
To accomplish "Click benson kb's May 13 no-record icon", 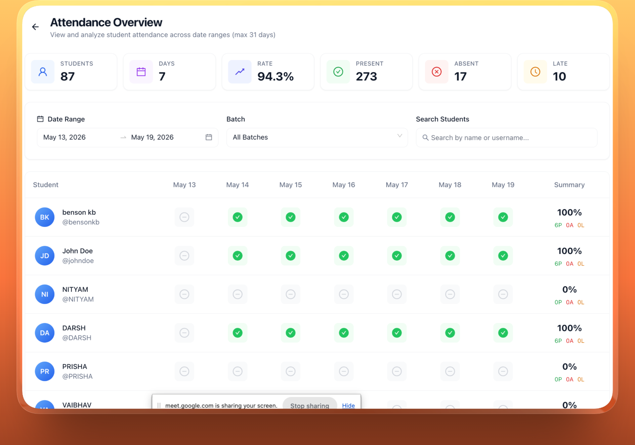I will 184,217.
